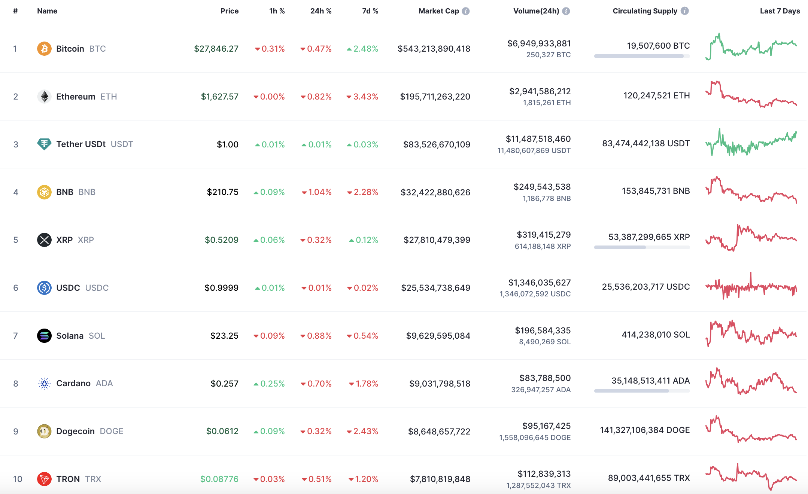The width and height of the screenshot is (808, 494).
Task: Click Bitcoin's market cap value $543,213,890,418
Action: [x=434, y=49]
